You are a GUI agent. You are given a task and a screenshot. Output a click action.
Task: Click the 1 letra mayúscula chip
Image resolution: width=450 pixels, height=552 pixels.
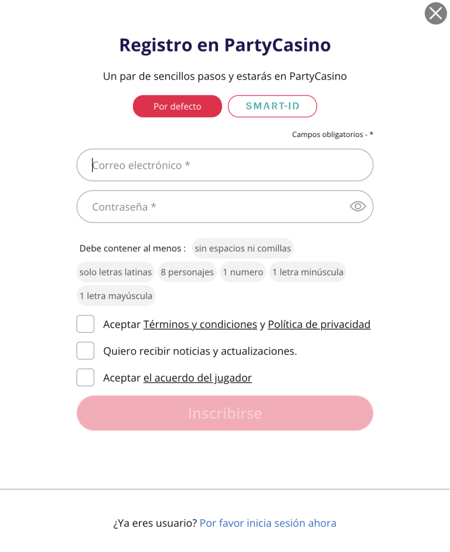coord(115,296)
